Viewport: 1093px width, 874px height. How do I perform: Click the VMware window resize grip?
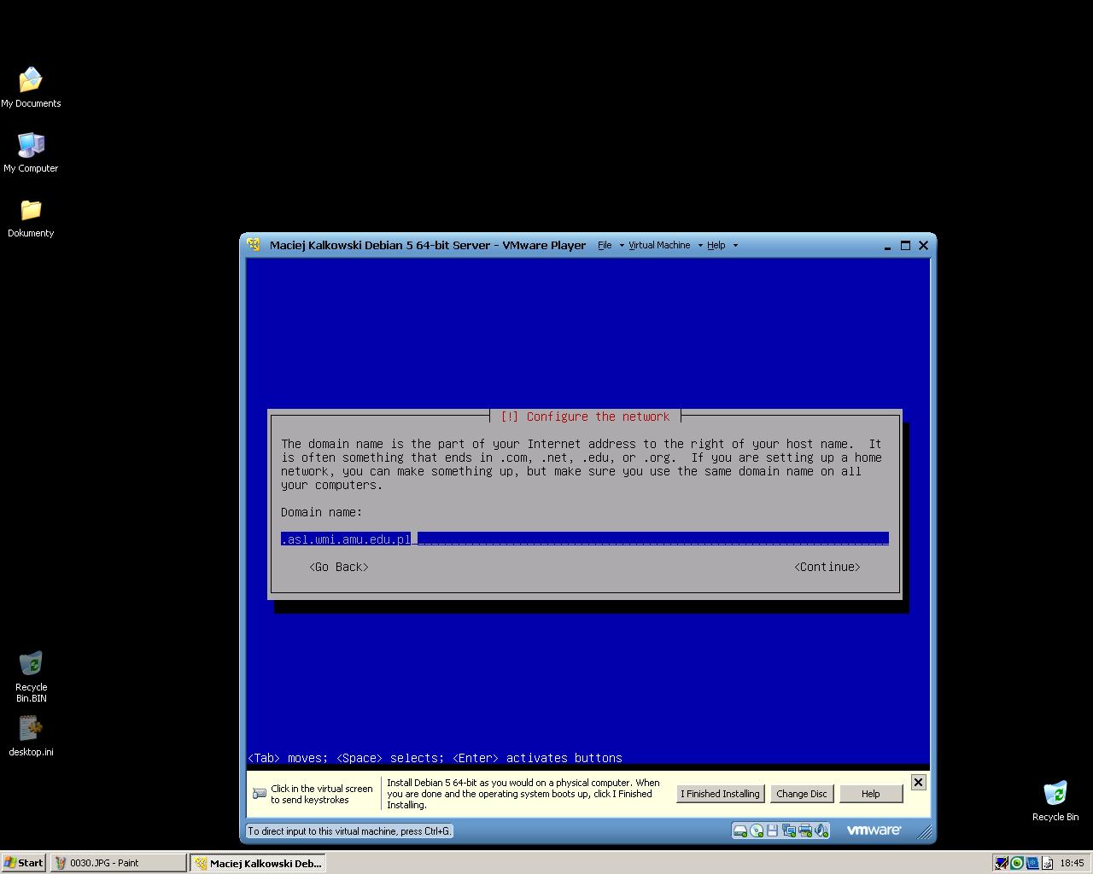[x=926, y=830]
